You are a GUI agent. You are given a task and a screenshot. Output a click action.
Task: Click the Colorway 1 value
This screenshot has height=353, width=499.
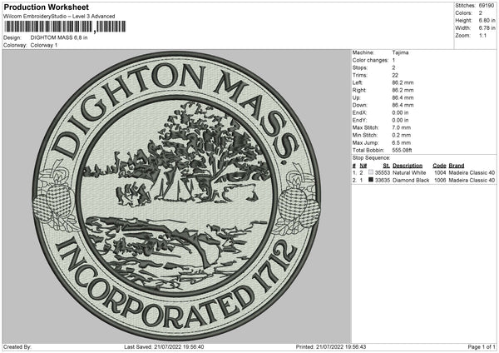[x=44, y=45]
